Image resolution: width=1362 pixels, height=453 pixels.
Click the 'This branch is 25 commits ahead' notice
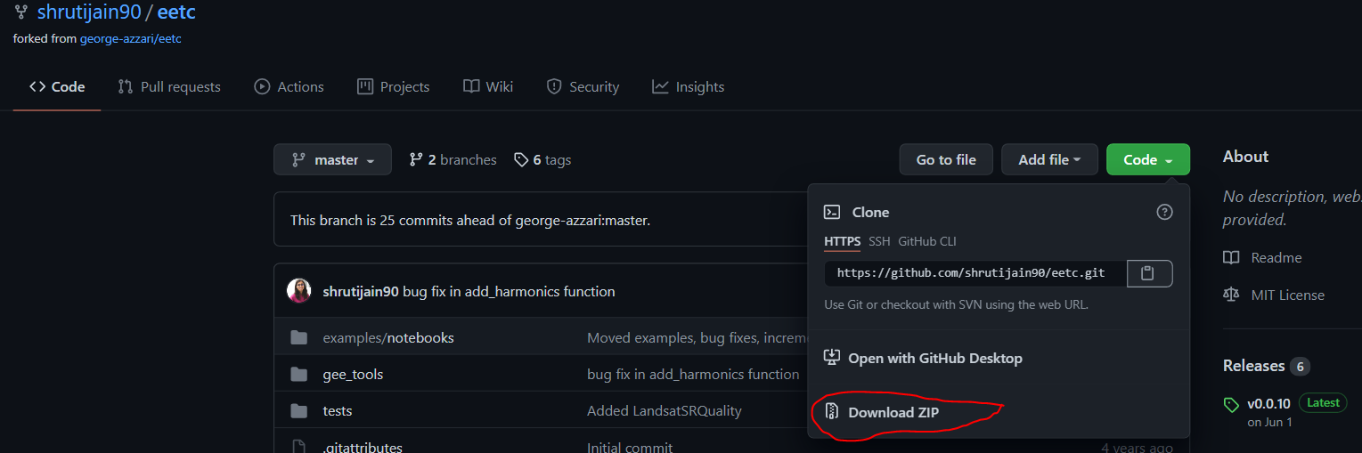[470, 220]
